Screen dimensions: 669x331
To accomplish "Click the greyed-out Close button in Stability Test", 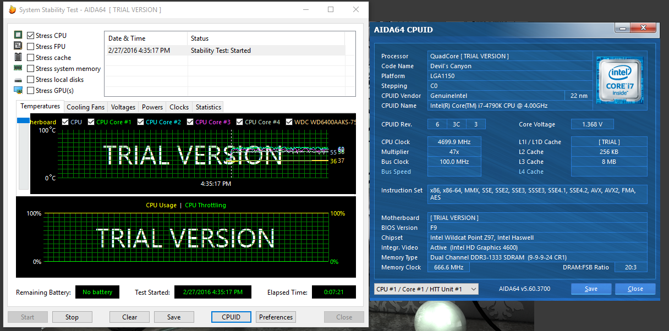I will pos(344,317).
